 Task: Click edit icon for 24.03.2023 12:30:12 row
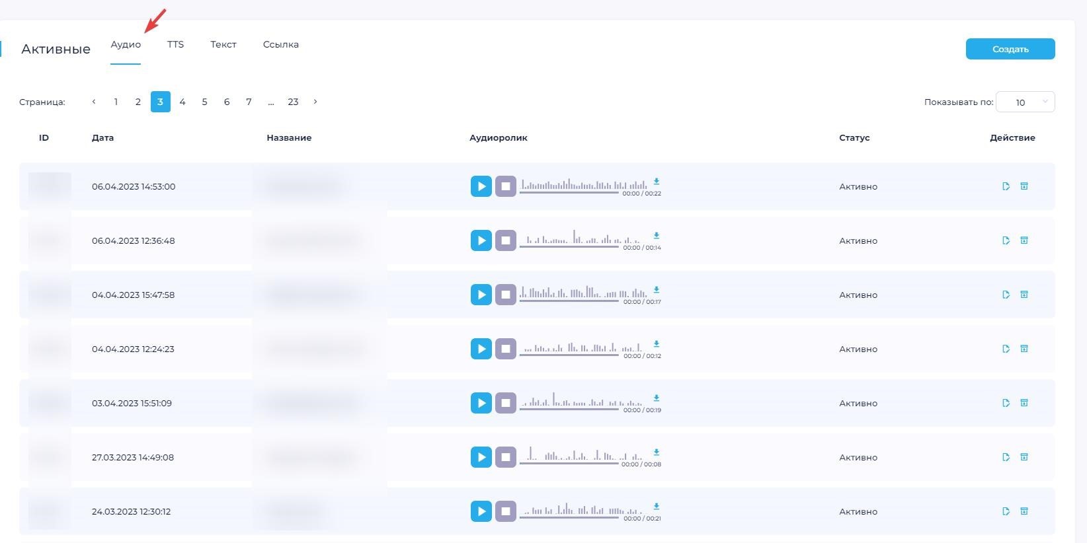1006,511
